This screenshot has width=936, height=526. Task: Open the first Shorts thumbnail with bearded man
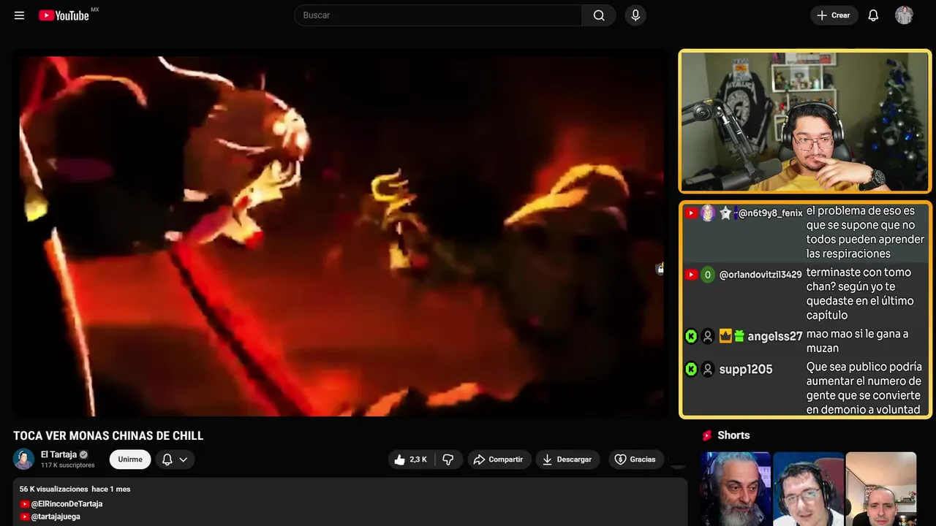click(x=736, y=489)
